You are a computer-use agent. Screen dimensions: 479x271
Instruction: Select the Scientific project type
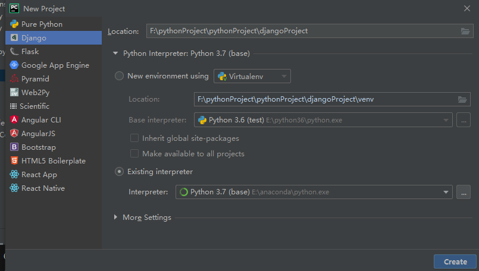coord(54,106)
